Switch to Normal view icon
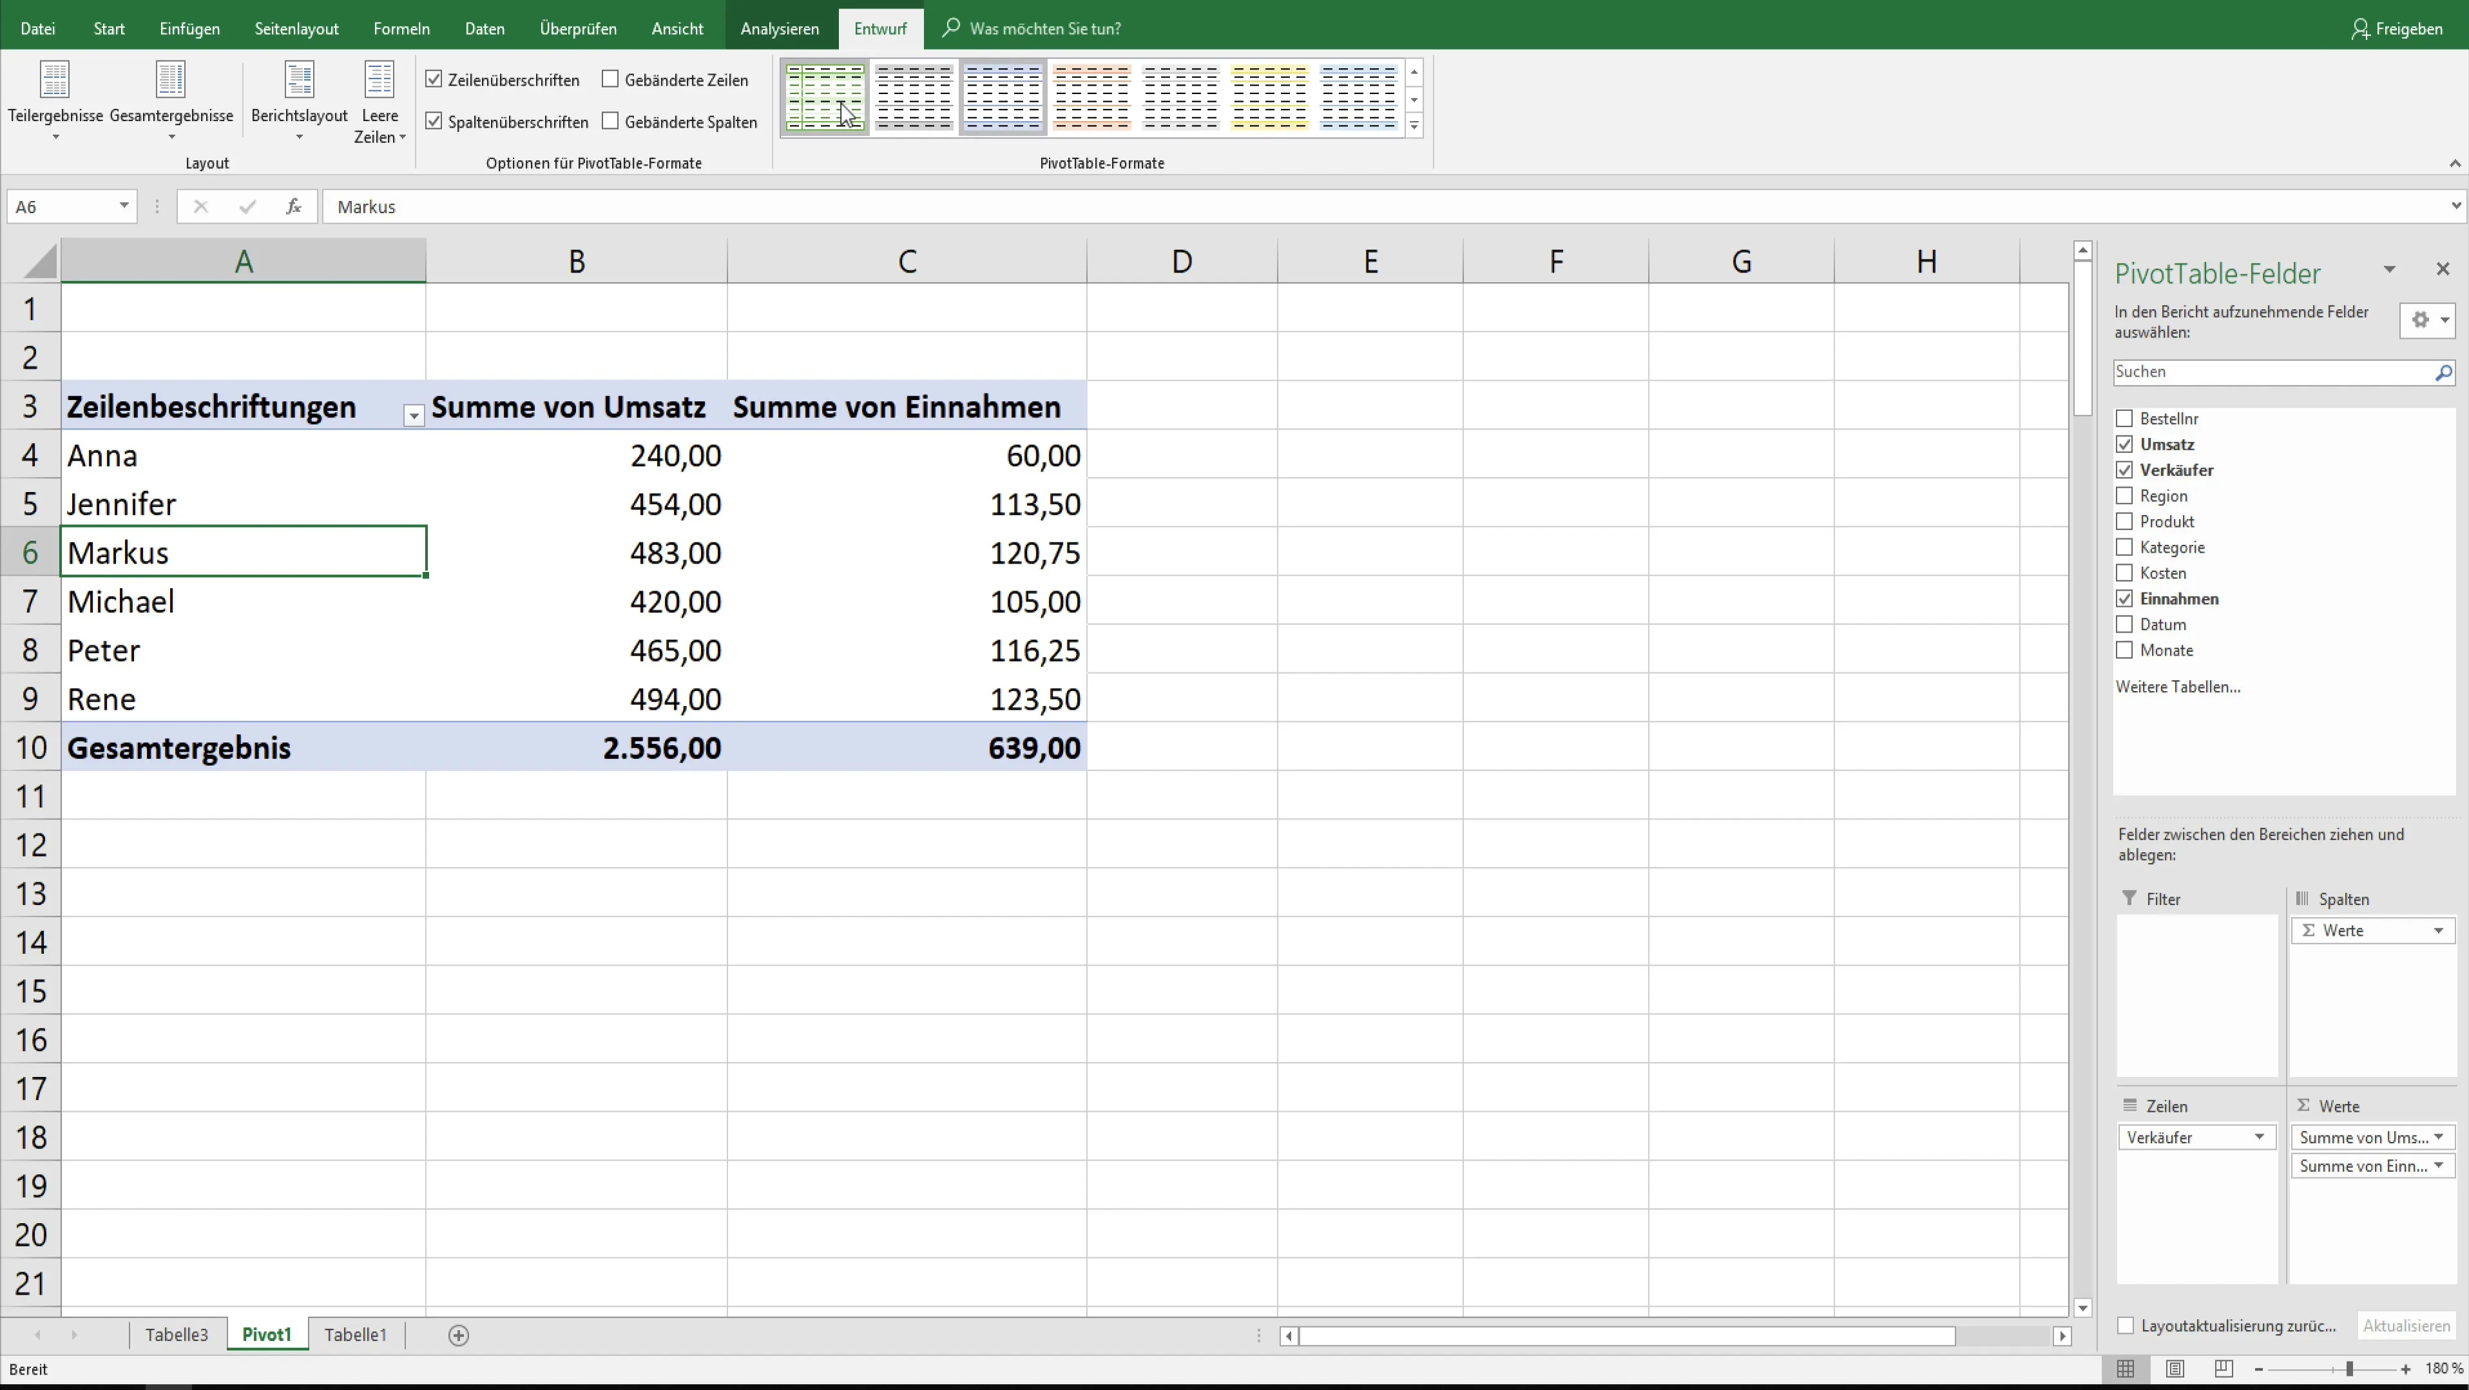This screenshot has width=2469, height=1390. 2125,1369
